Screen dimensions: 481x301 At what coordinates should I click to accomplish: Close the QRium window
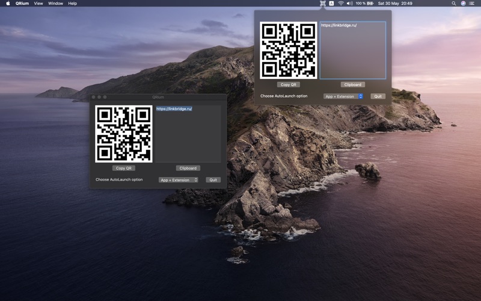94,97
